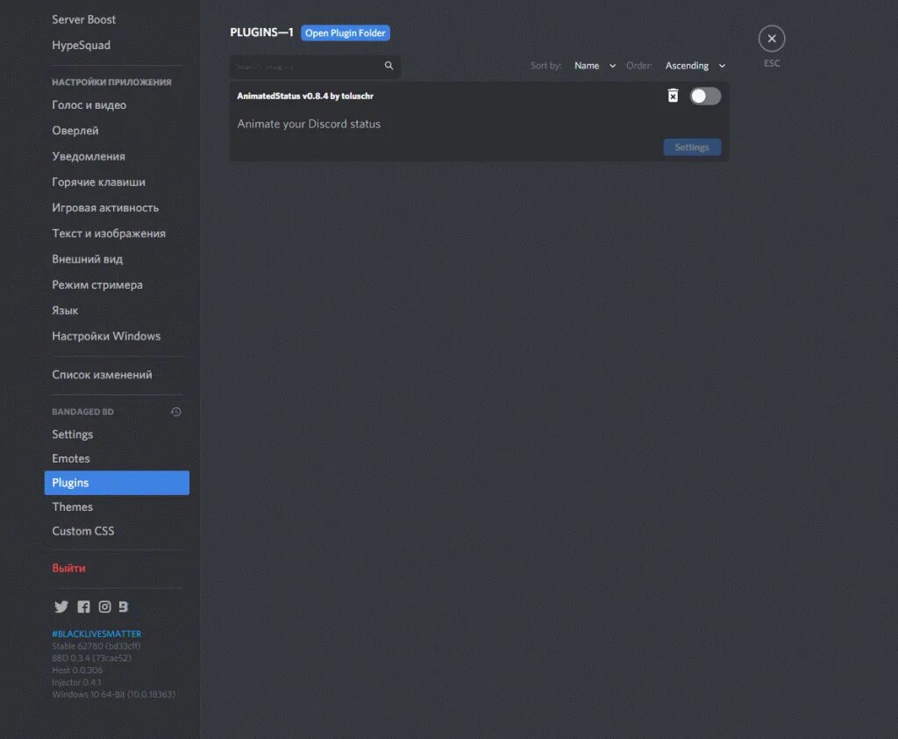Click 'Injector 0.4.1' version text

tap(77, 682)
